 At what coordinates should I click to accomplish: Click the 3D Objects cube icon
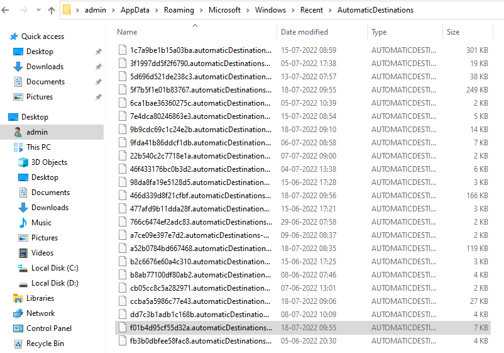coord(23,162)
